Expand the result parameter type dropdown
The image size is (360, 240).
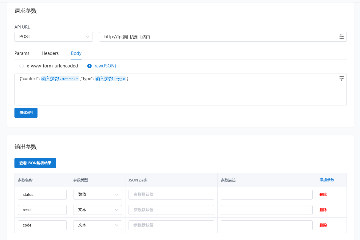tap(97, 210)
